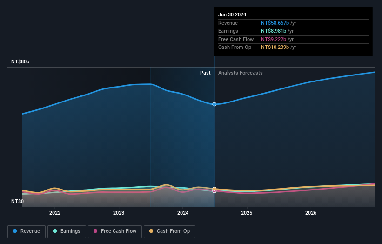Click the NT$10.239b cash from op value
Viewport: 382px width, 244px height.
[275, 47]
